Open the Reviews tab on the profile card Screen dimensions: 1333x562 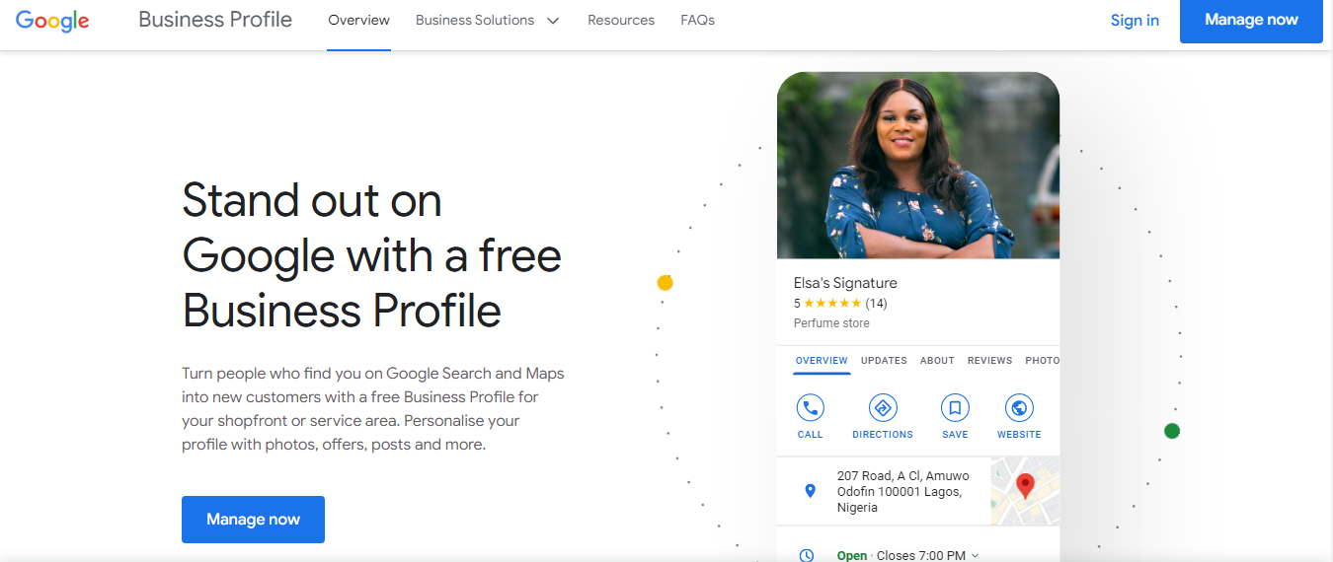[x=989, y=361]
